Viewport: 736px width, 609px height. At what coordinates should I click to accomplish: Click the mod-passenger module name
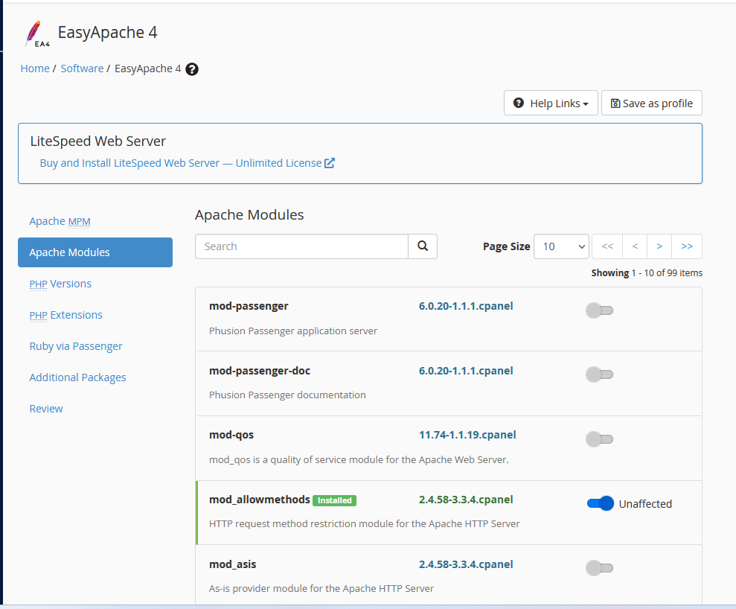coord(249,306)
